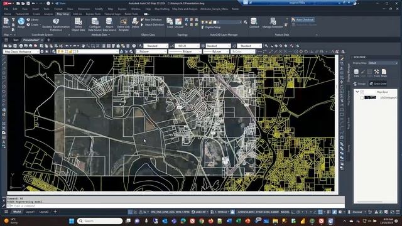
Task: Switch to the Feature Edit ribbon tab
Action: 22,14
